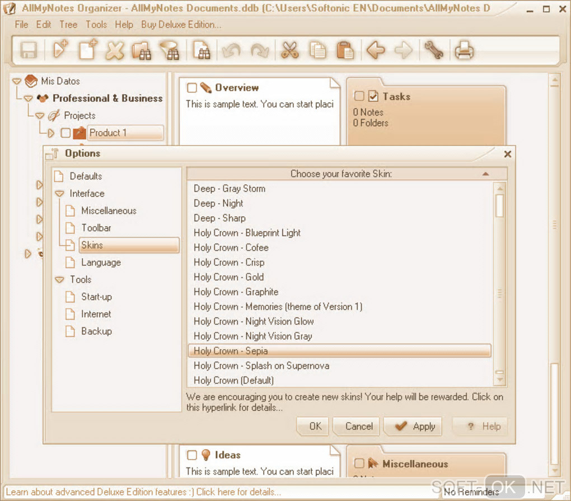Collapse the Interface options group

point(59,193)
